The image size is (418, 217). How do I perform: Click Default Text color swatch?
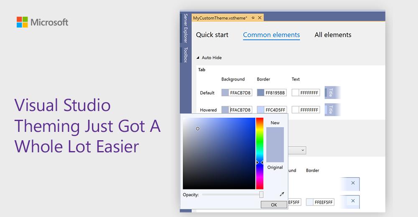(x=295, y=93)
